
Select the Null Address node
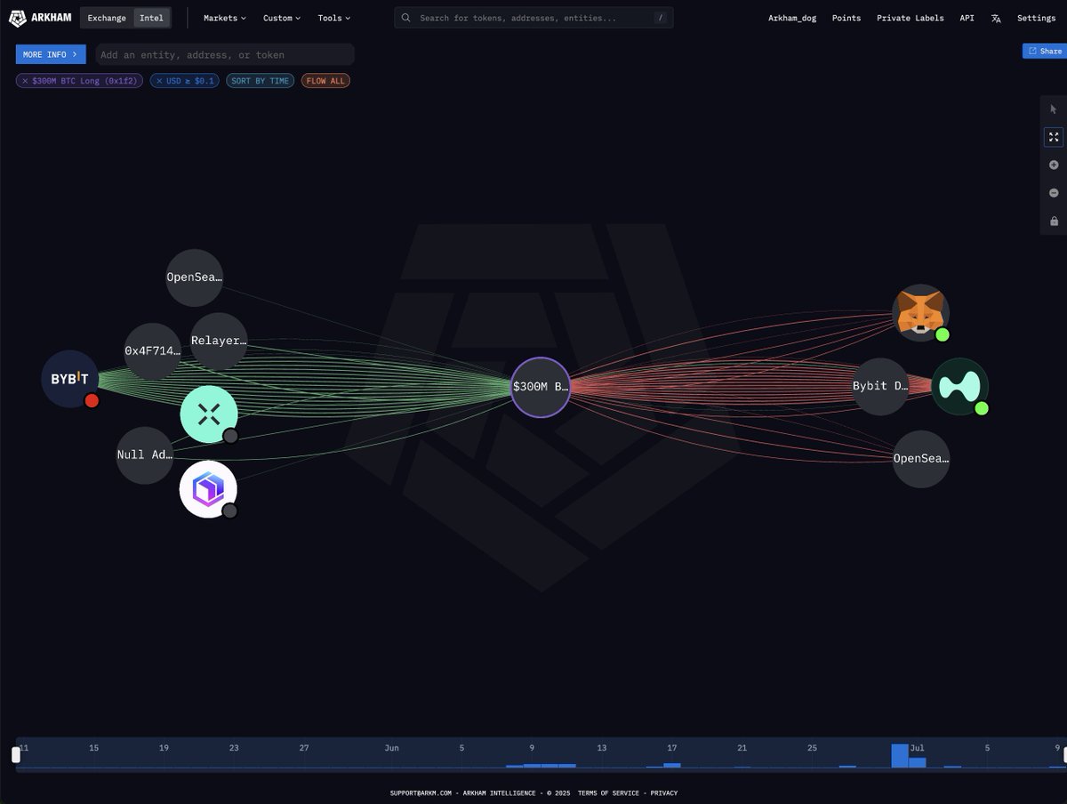coord(145,454)
